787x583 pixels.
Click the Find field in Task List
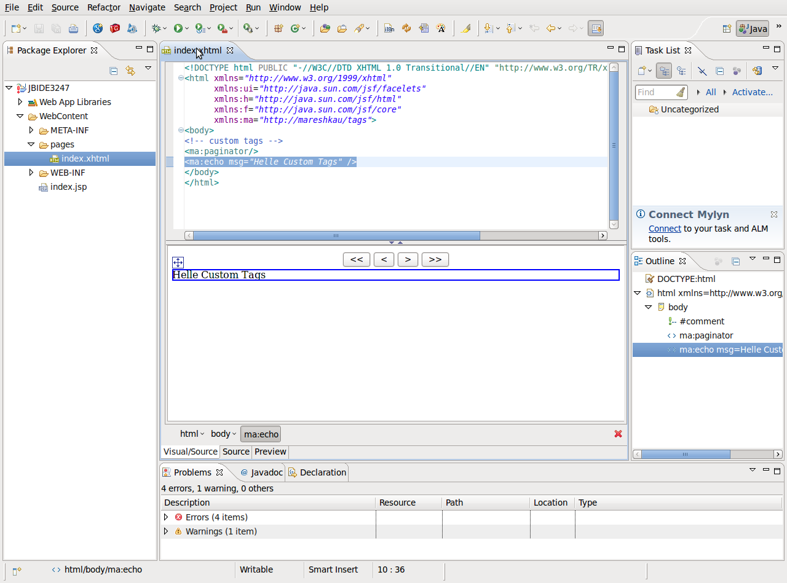point(654,92)
